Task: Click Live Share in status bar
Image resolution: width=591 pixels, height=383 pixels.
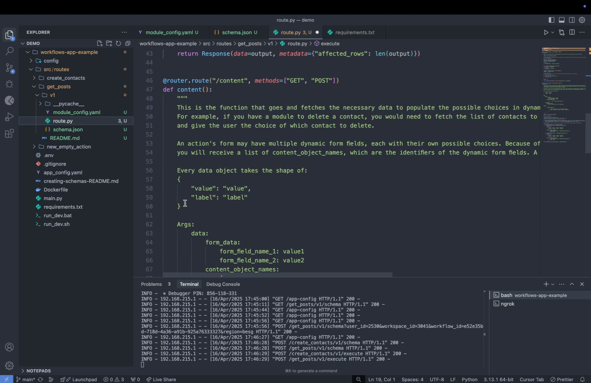Action: (x=161, y=379)
